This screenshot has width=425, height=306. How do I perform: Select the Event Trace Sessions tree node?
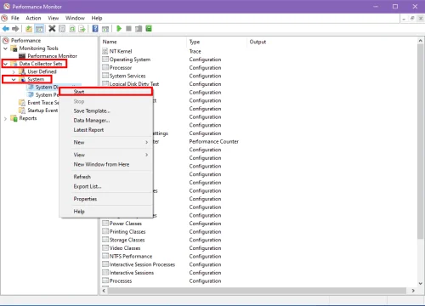42,103
